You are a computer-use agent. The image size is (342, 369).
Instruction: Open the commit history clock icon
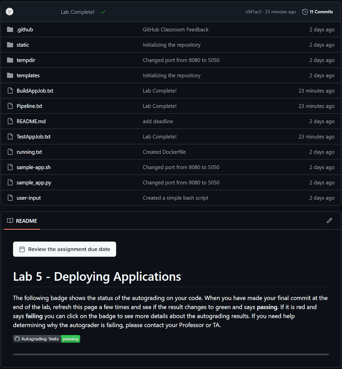pyautogui.click(x=305, y=12)
